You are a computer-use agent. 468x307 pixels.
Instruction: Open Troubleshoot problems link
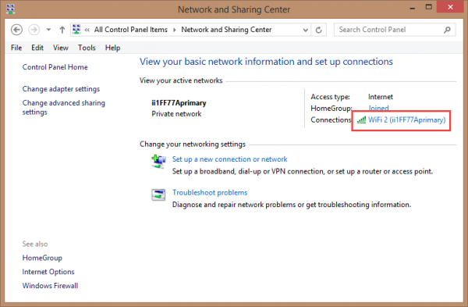click(x=210, y=193)
